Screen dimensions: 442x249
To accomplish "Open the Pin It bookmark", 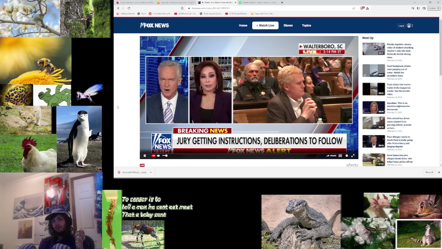I will pyautogui.click(x=142, y=13).
